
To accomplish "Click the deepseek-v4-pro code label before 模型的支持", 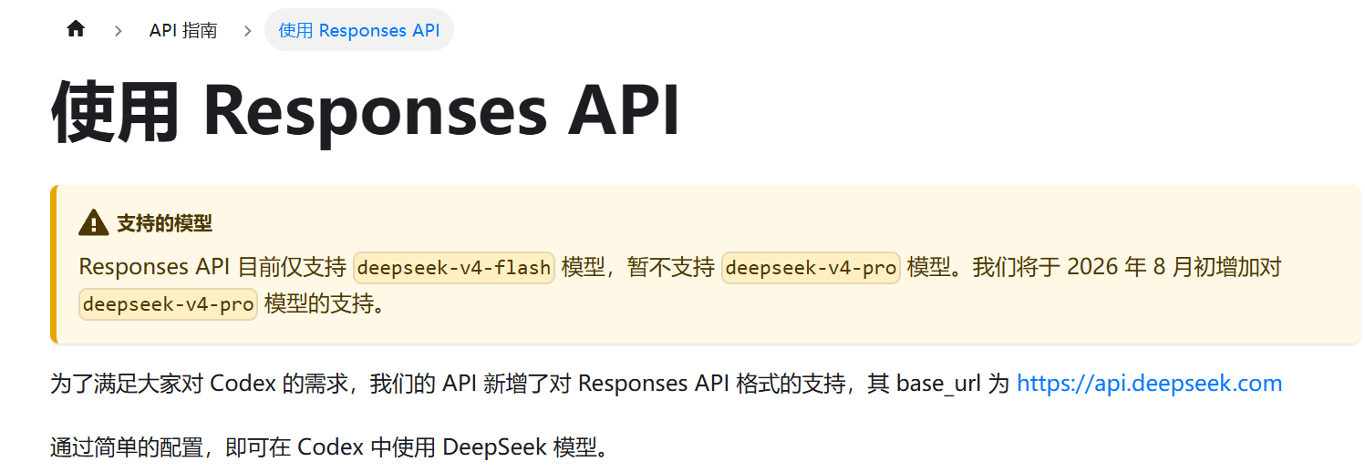I will [168, 304].
